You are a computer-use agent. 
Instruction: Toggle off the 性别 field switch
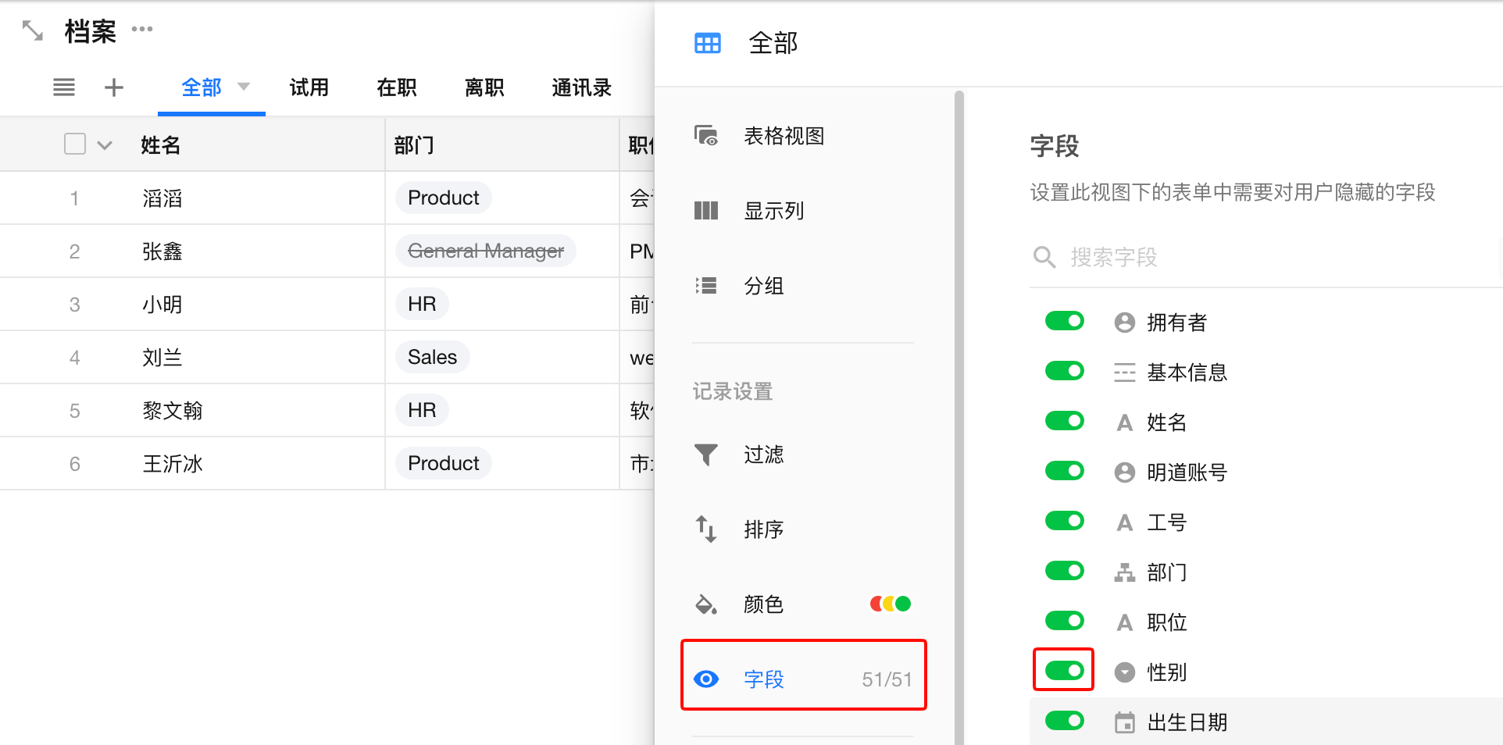pos(1064,670)
